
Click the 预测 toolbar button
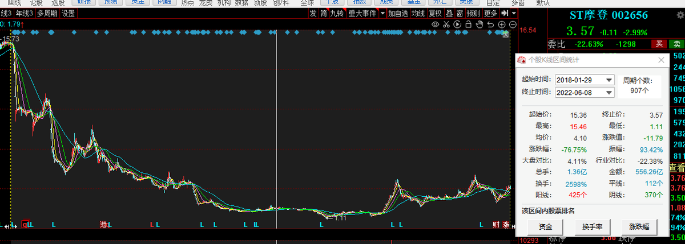tap(473, 13)
